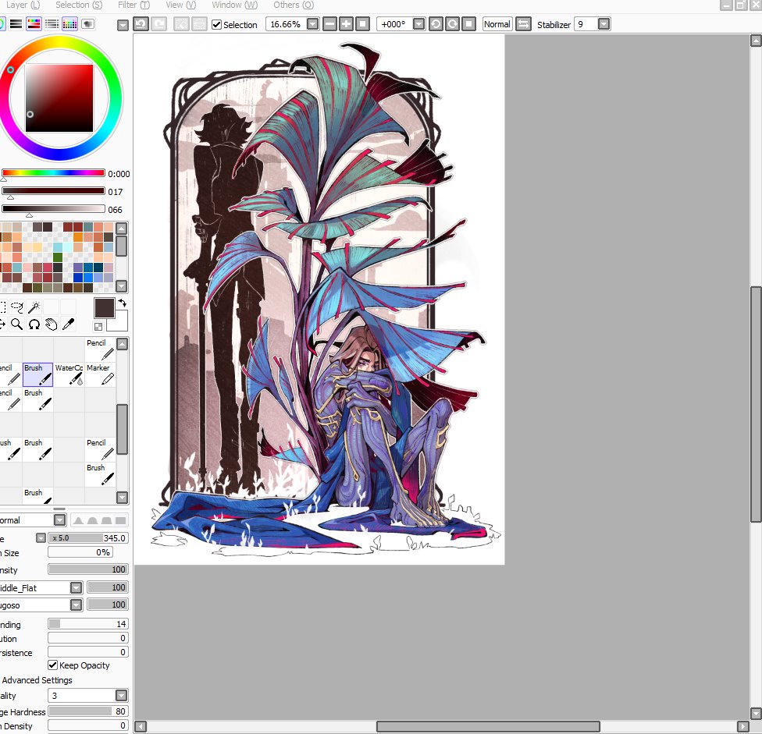The image size is (762, 734).
Task: Pick the green swatch in palette
Action: pos(58,257)
